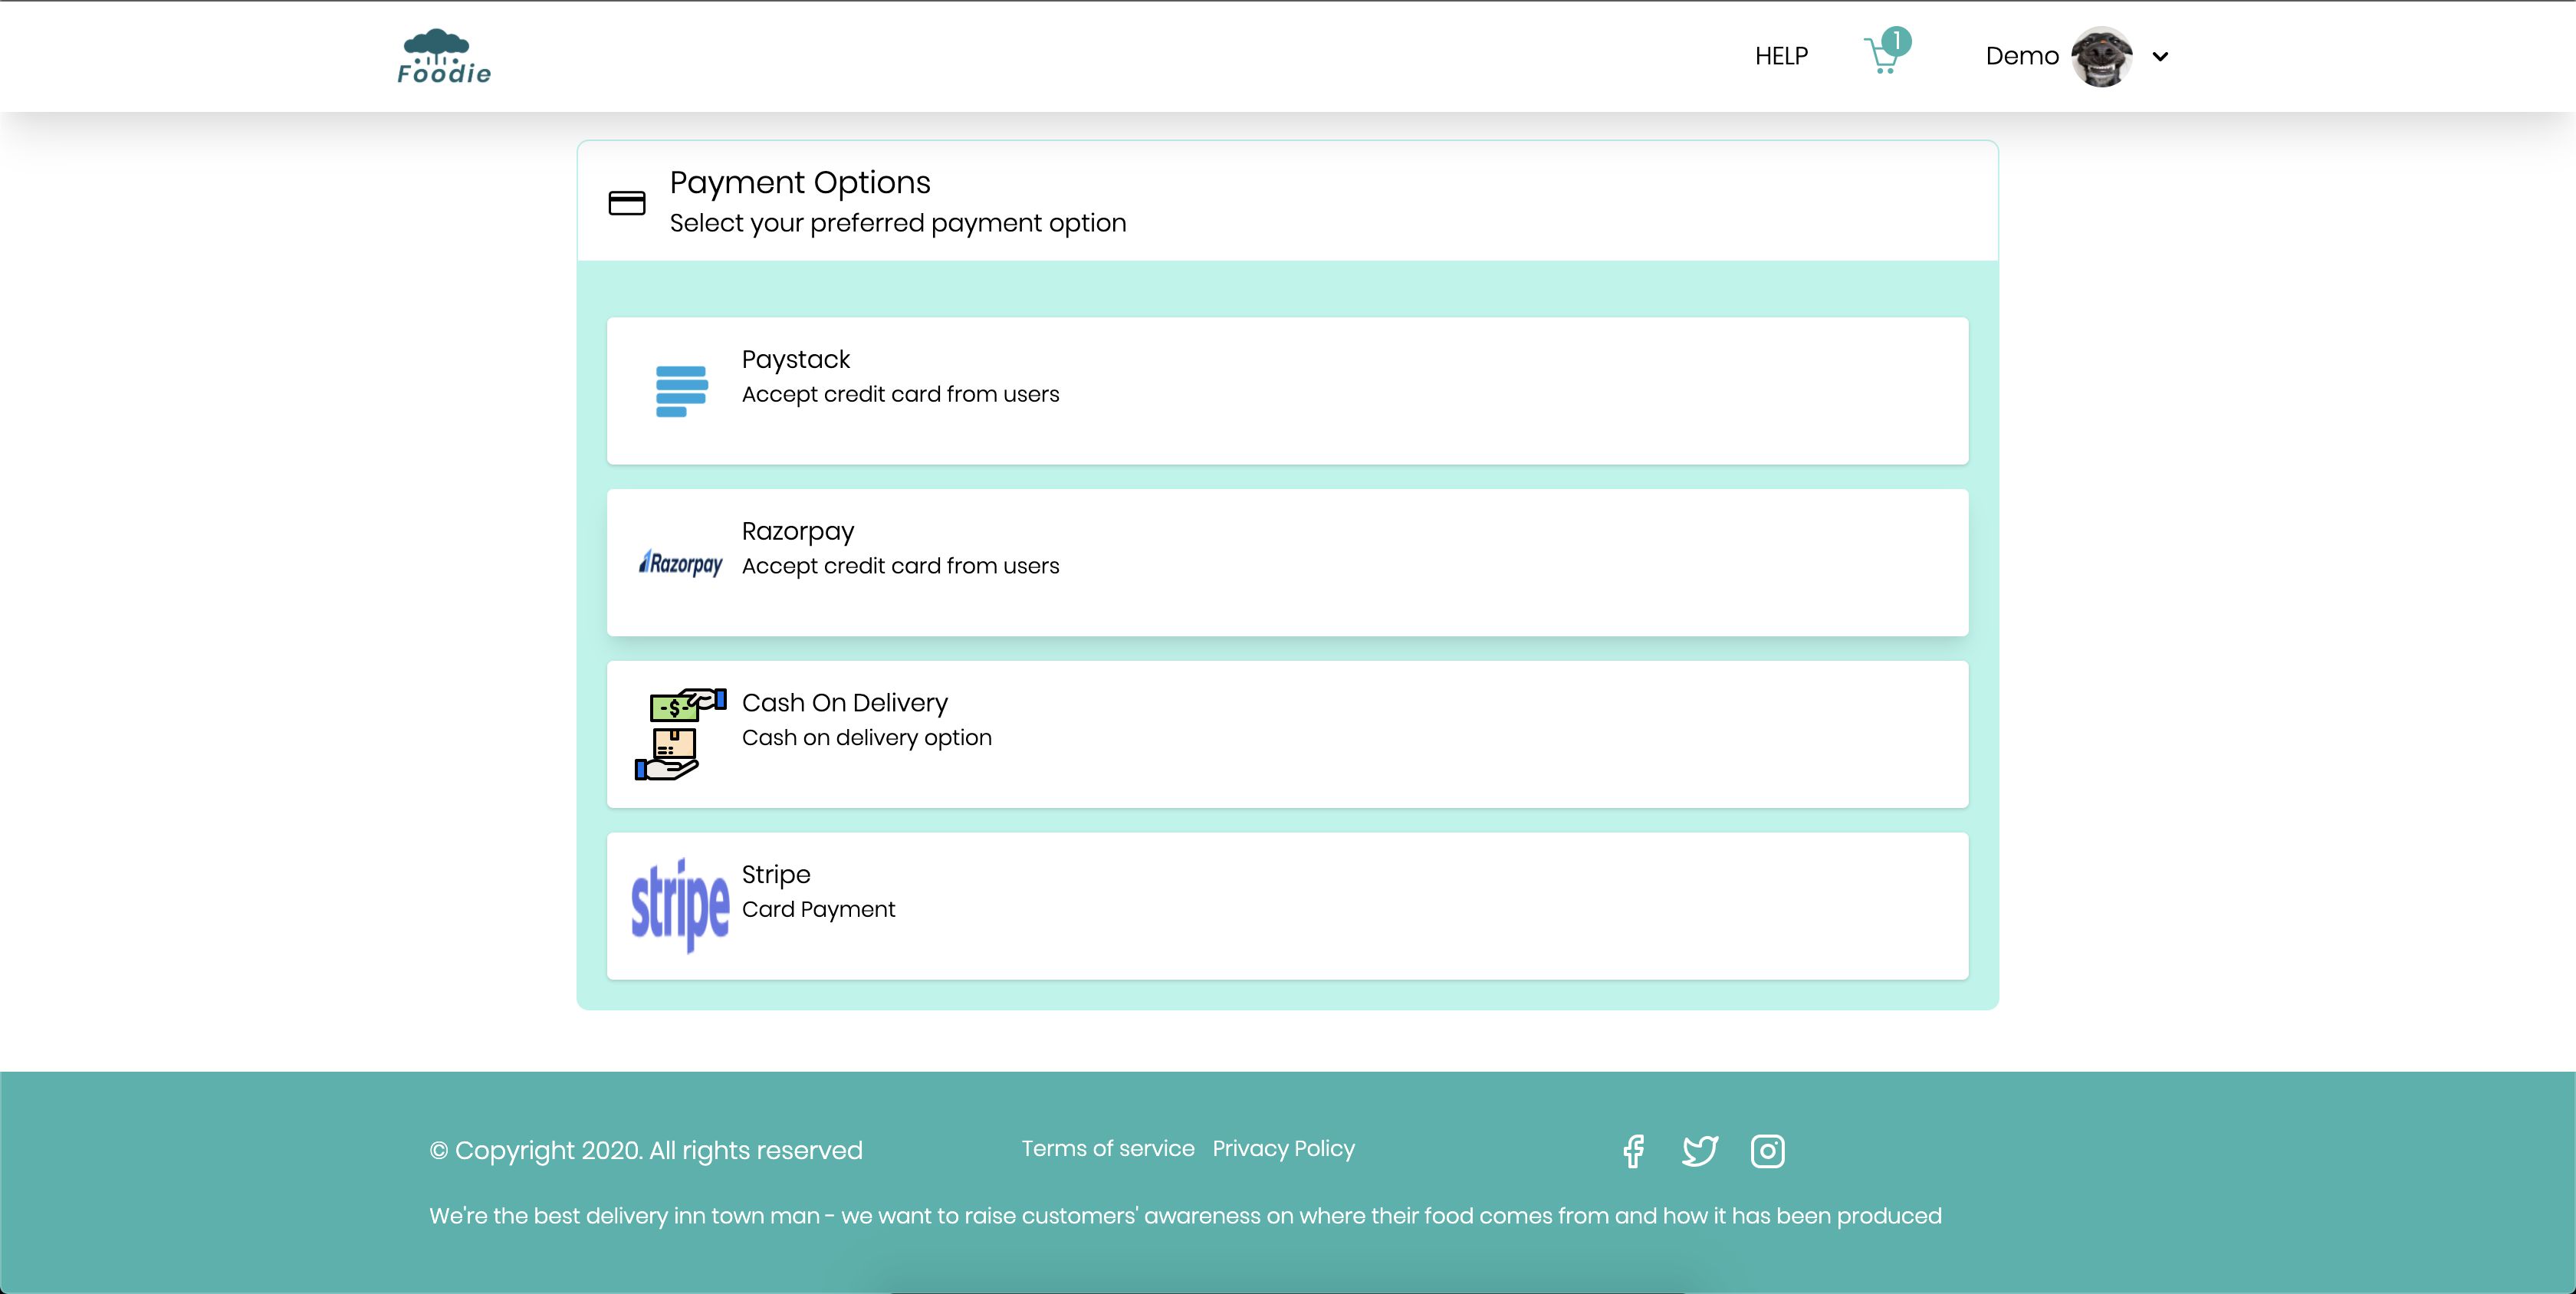Click the Demo username label
This screenshot has height=1294, width=2576.
point(2021,57)
